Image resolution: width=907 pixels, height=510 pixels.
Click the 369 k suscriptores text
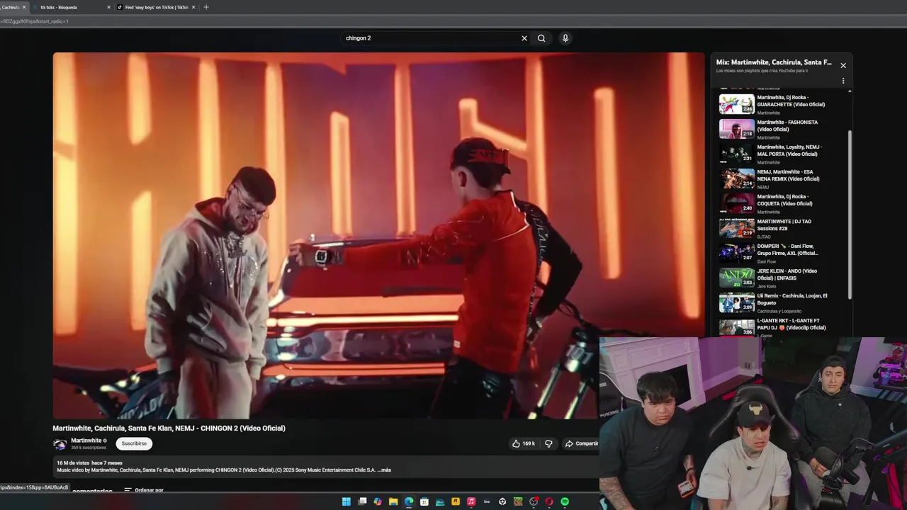pos(89,448)
